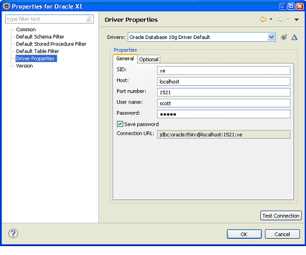
Task: Click the back arrow navigation icon
Action: [263, 19]
